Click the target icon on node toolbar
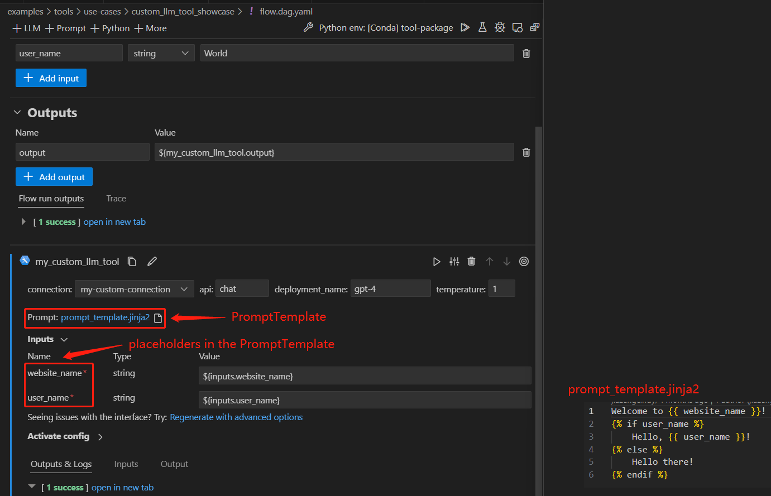 tap(524, 262)
